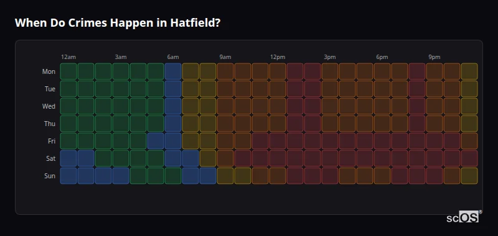Select the Friday 11pm orange cell

(x=469, y=141)
